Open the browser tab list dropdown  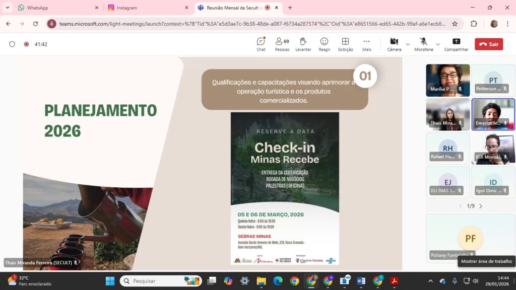8,8
